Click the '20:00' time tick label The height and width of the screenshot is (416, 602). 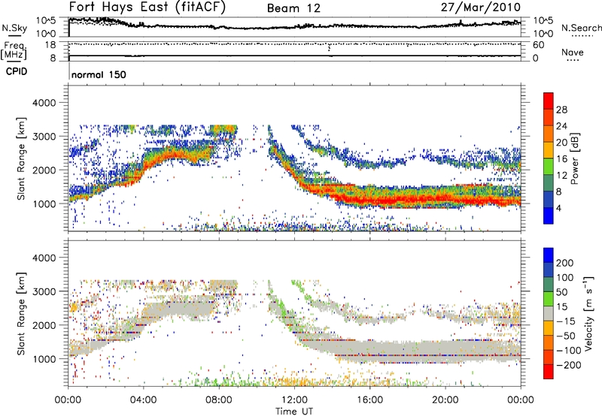tap(445, 400)
